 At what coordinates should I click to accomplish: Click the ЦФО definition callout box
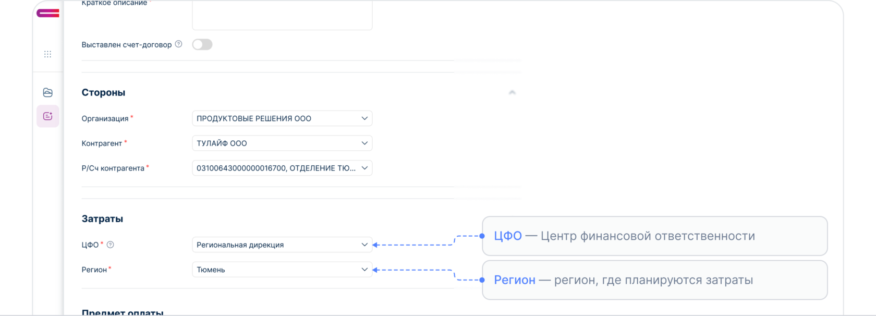654,236
